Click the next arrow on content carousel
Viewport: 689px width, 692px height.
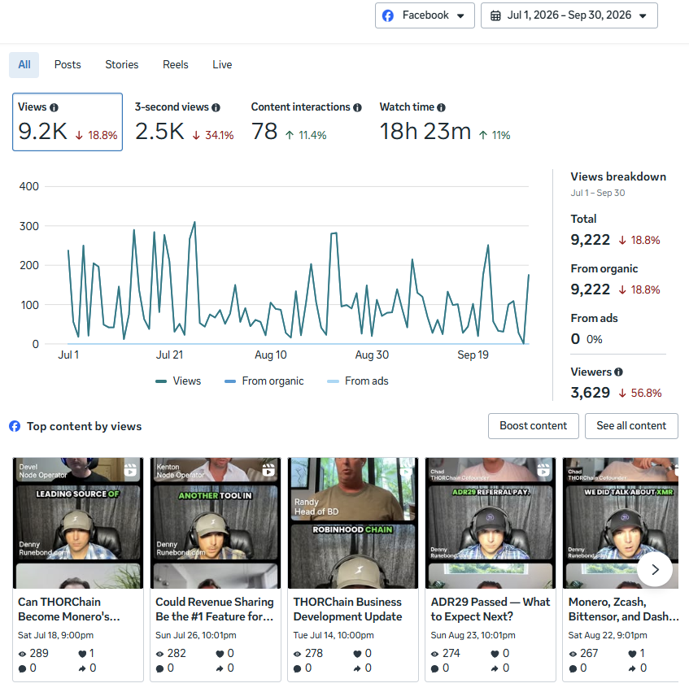(655, 569)
